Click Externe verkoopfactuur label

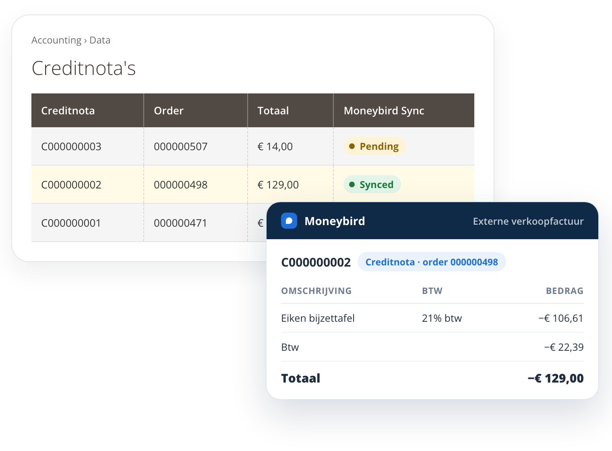(528, 221)
